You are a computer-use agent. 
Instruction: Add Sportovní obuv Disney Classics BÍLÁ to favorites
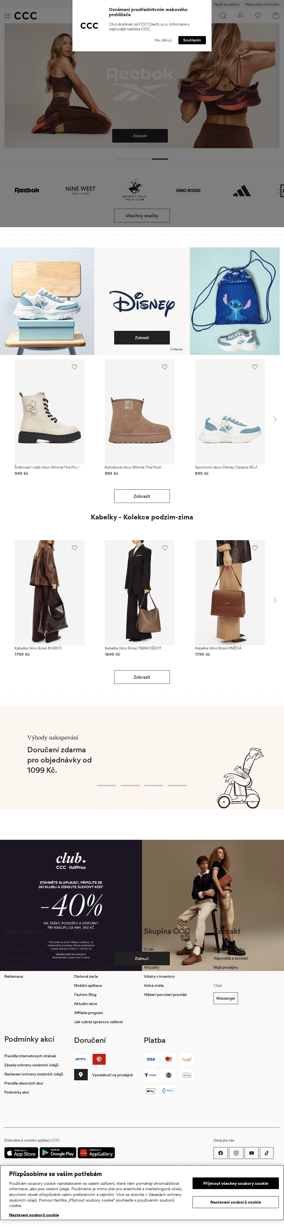(x=255, y=367)
